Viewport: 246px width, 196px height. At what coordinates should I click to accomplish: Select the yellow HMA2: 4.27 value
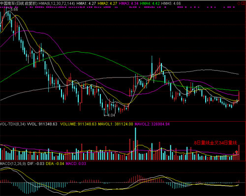coord(107,3)
